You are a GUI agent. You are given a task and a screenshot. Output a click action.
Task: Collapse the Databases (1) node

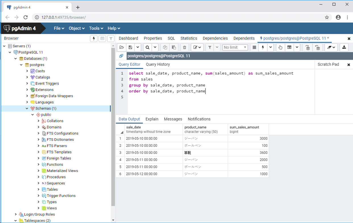click(x=16, y=58)
